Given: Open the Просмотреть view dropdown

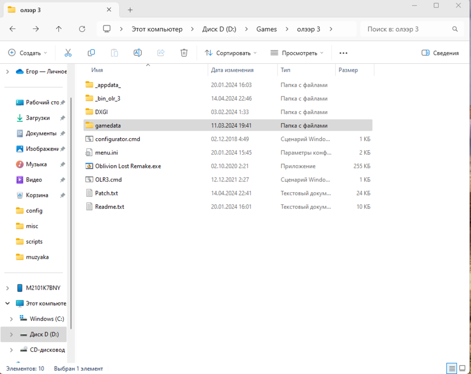Looking at the screenshot, I should 297,53.
